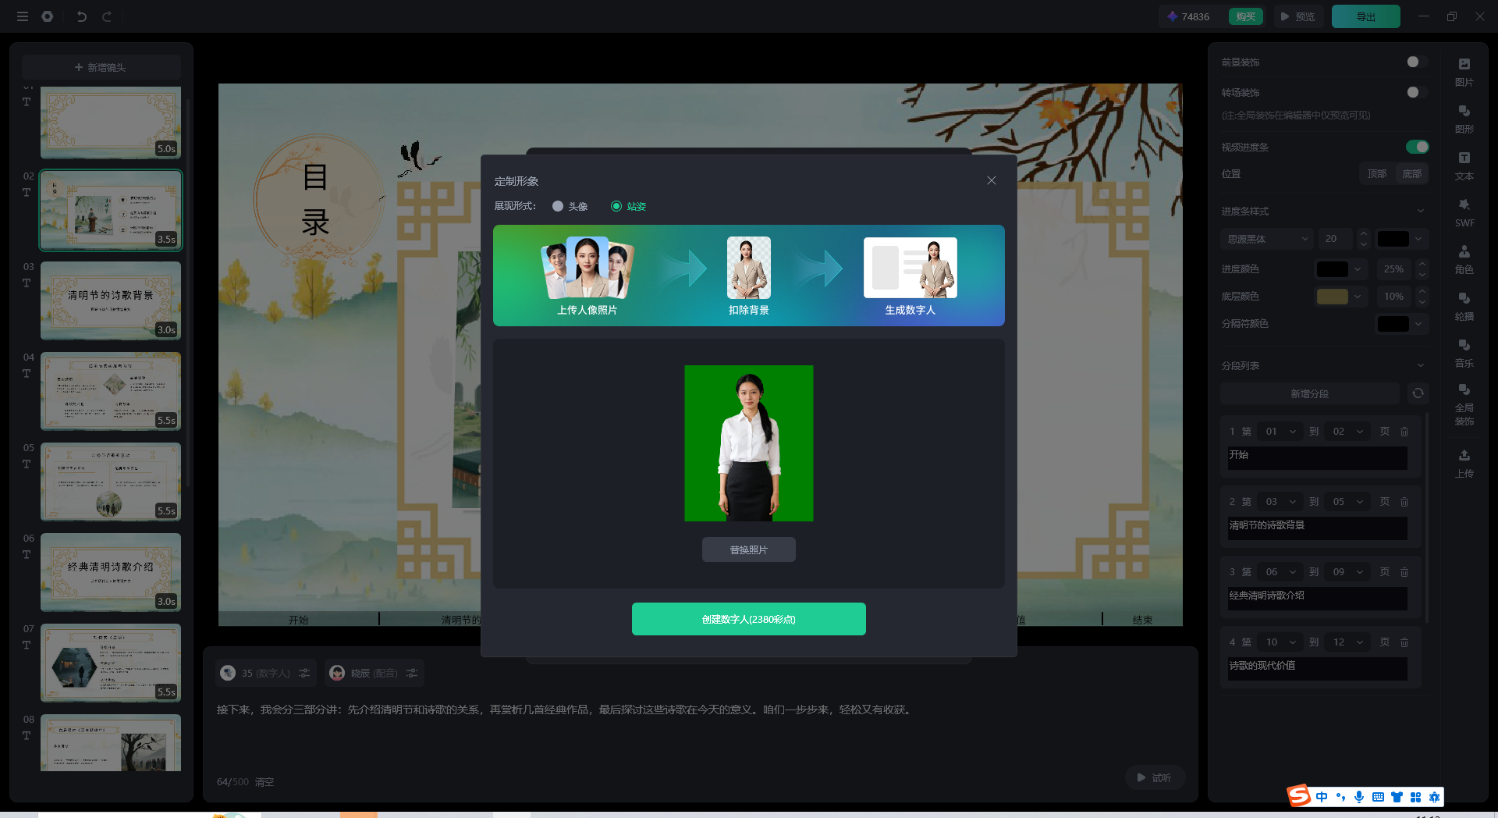This screenshot has height=818, width=1498.
Task: Open the 图形 (shapes) sidebar icon
Action: point(1464,117)
